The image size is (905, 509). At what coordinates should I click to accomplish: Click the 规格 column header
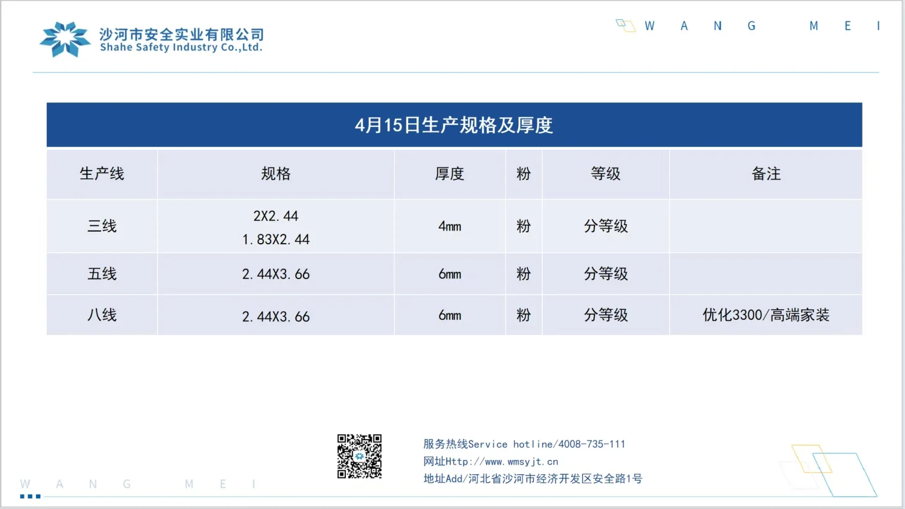pos(276,174)
